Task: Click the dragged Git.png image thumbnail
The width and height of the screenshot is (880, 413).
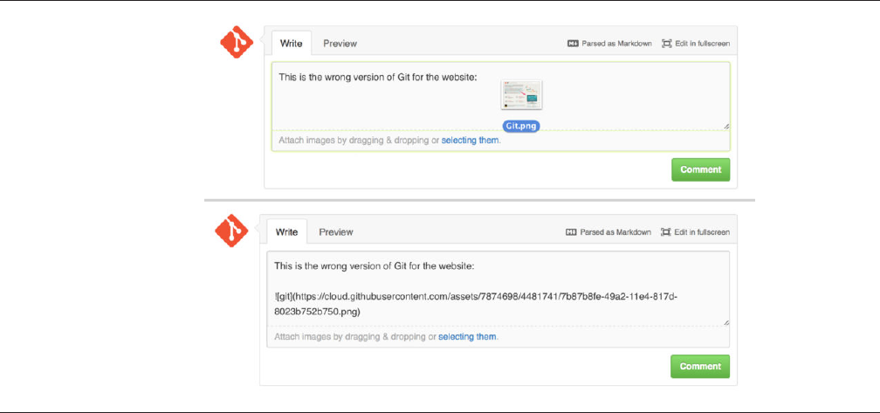Action: point(521,96)
